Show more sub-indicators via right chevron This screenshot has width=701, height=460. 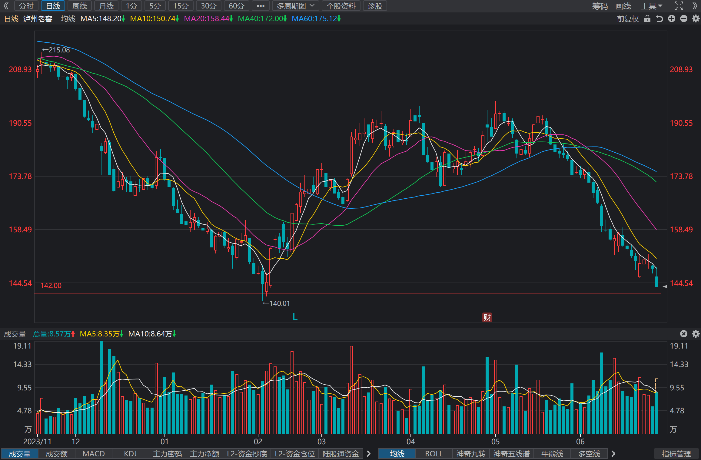[x=369, y=454]
